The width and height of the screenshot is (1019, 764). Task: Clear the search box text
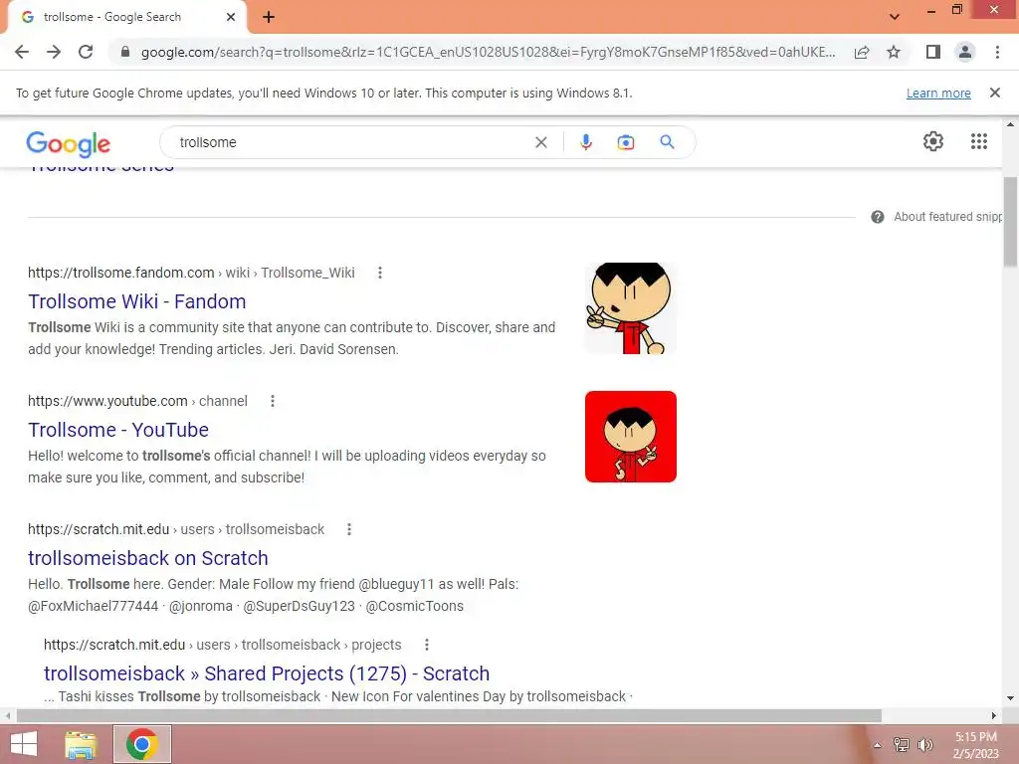point(540,142)
